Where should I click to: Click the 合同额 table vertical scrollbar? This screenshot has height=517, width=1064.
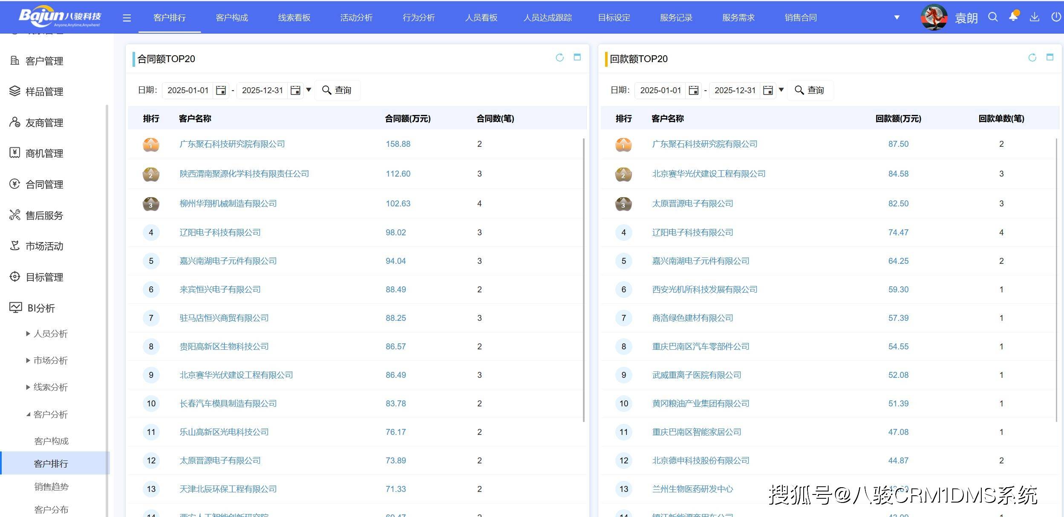tap(583, 277)
